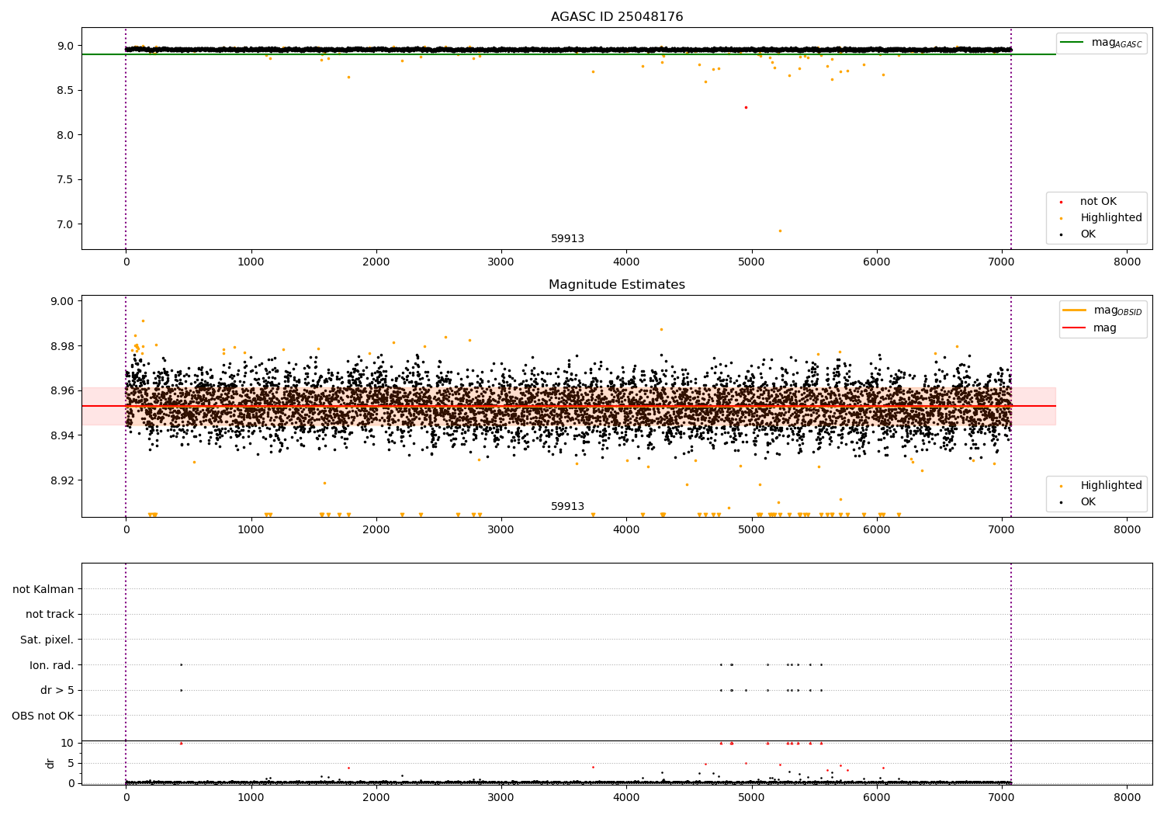Select the 'not OK' legend entry in top plot
The image size is (1164, 815).
pyautogui.click(x=1098, y=202)
